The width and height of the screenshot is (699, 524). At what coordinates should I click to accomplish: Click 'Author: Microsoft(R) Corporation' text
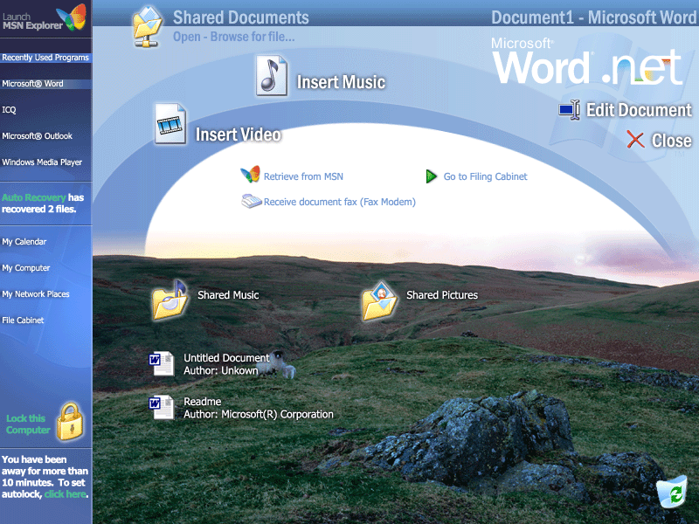259,414
